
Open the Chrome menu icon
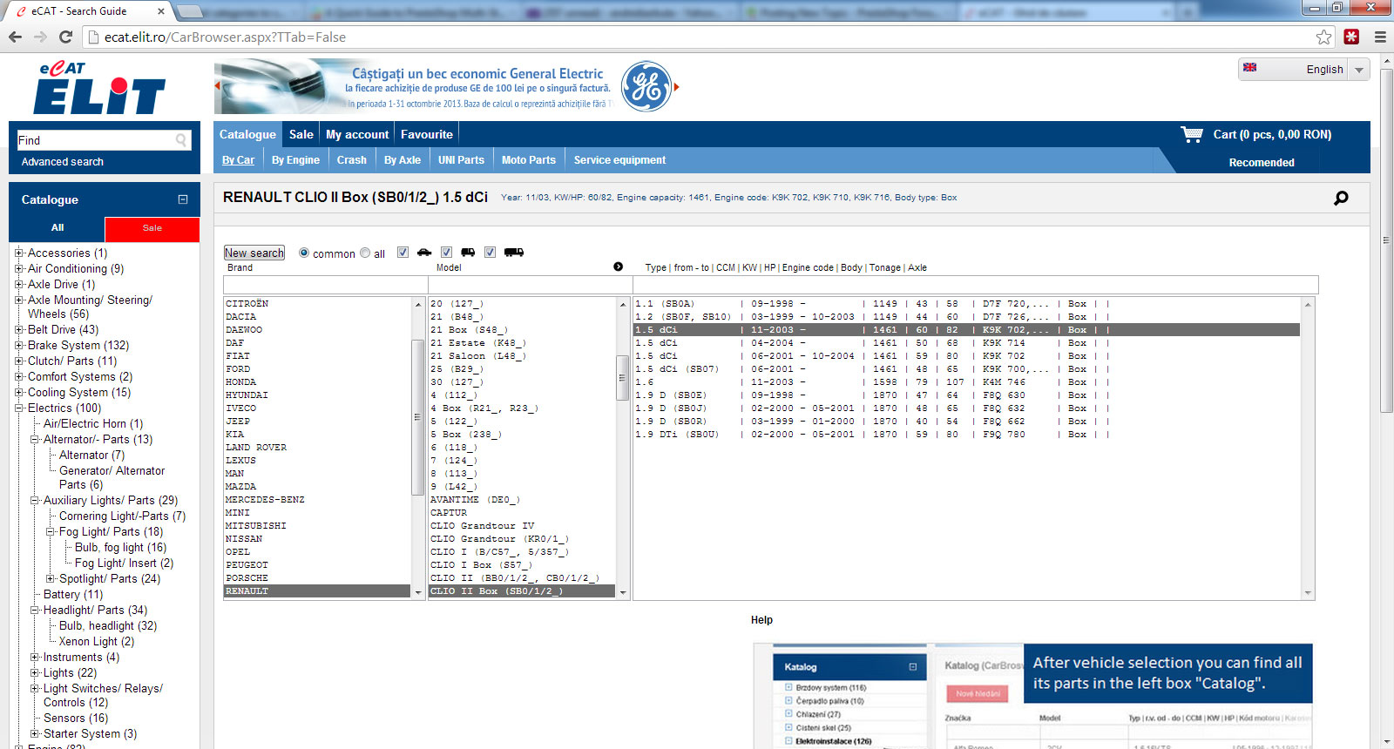point(1380,37)
